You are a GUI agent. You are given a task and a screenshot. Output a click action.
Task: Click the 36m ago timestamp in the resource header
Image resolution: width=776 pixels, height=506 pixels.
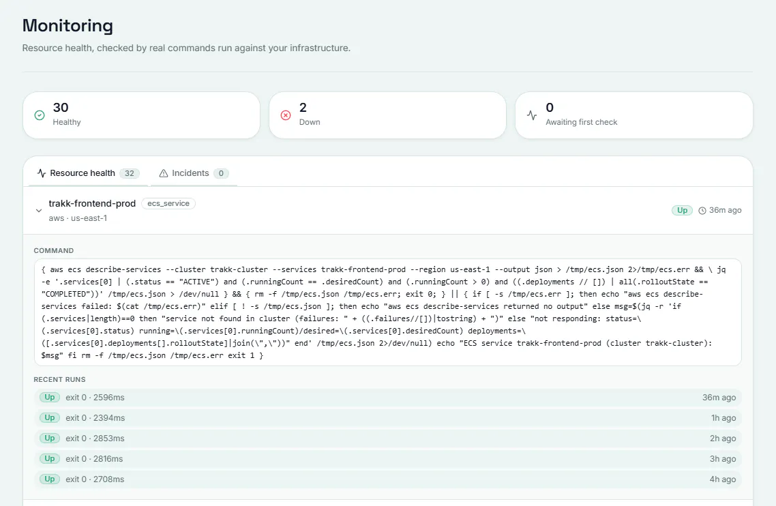click(x=725, y=211)
